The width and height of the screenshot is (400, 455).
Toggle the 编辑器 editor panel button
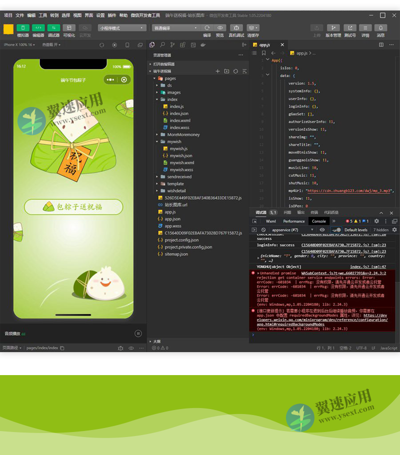point(38,28)
